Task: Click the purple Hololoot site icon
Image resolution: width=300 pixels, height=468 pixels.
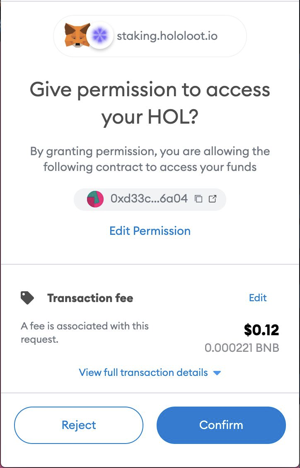Action: (100, 36)
